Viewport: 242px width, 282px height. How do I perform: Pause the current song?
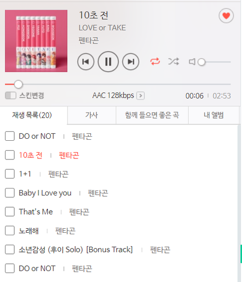pos(108,62)
